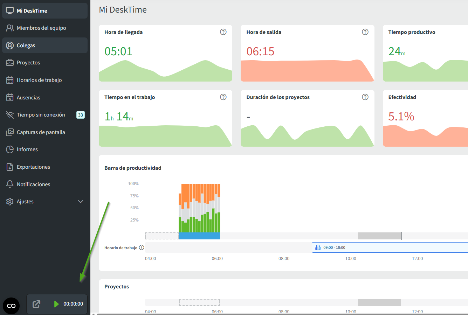The height and width of the screenshot is (315, 468).
Task: Select Capturas de pantalla
Action: (41, 132)
